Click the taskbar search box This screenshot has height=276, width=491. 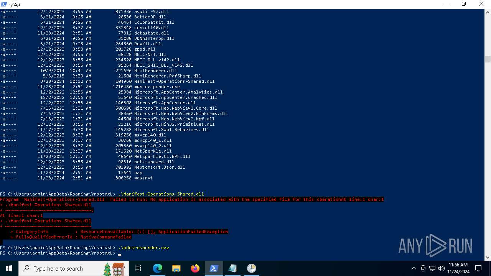pyautogui.click(x=74, y=268)
